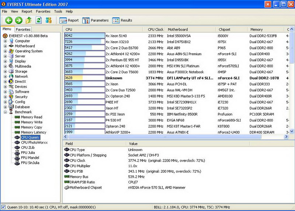Expand the Network node
This screenshot has width=295, height=211.
point(5,76)
